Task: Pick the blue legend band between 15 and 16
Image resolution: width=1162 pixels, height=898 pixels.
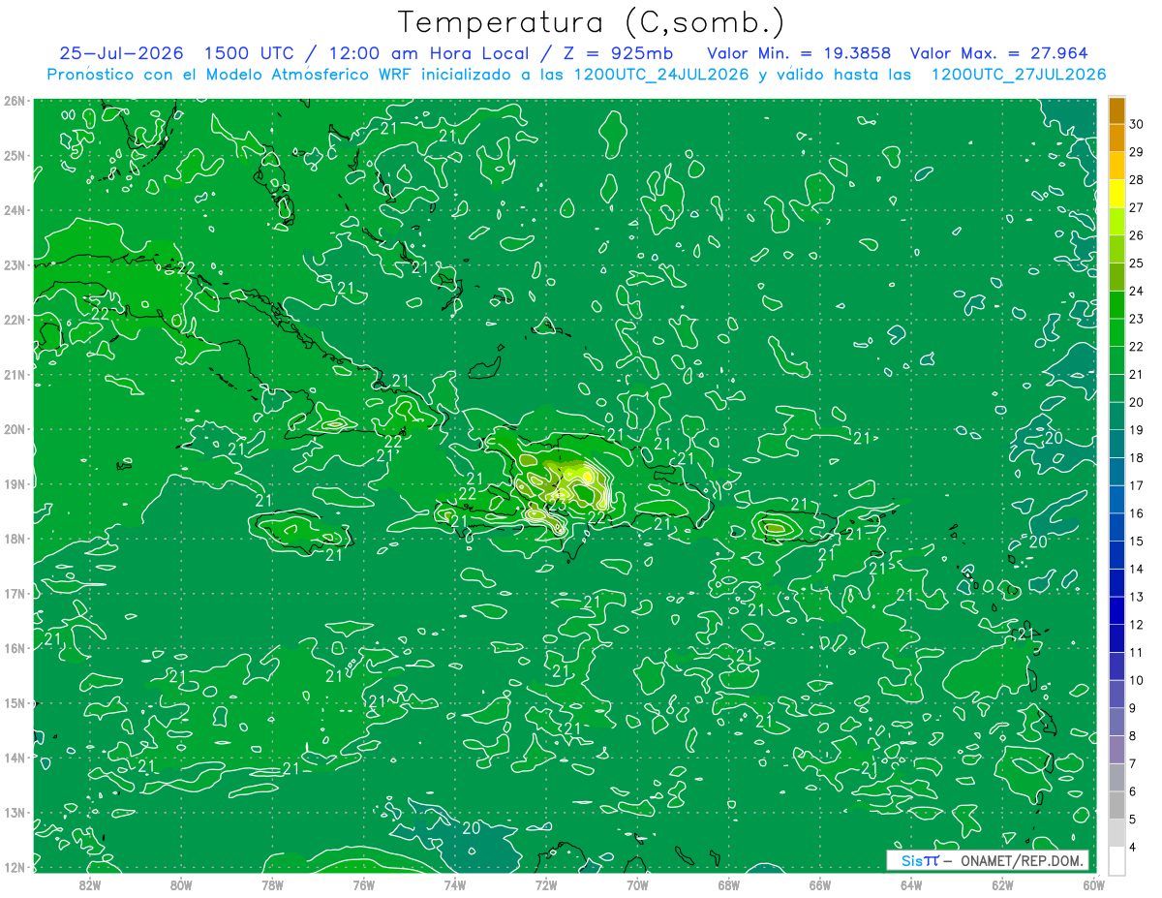Action: [1116, 527]
